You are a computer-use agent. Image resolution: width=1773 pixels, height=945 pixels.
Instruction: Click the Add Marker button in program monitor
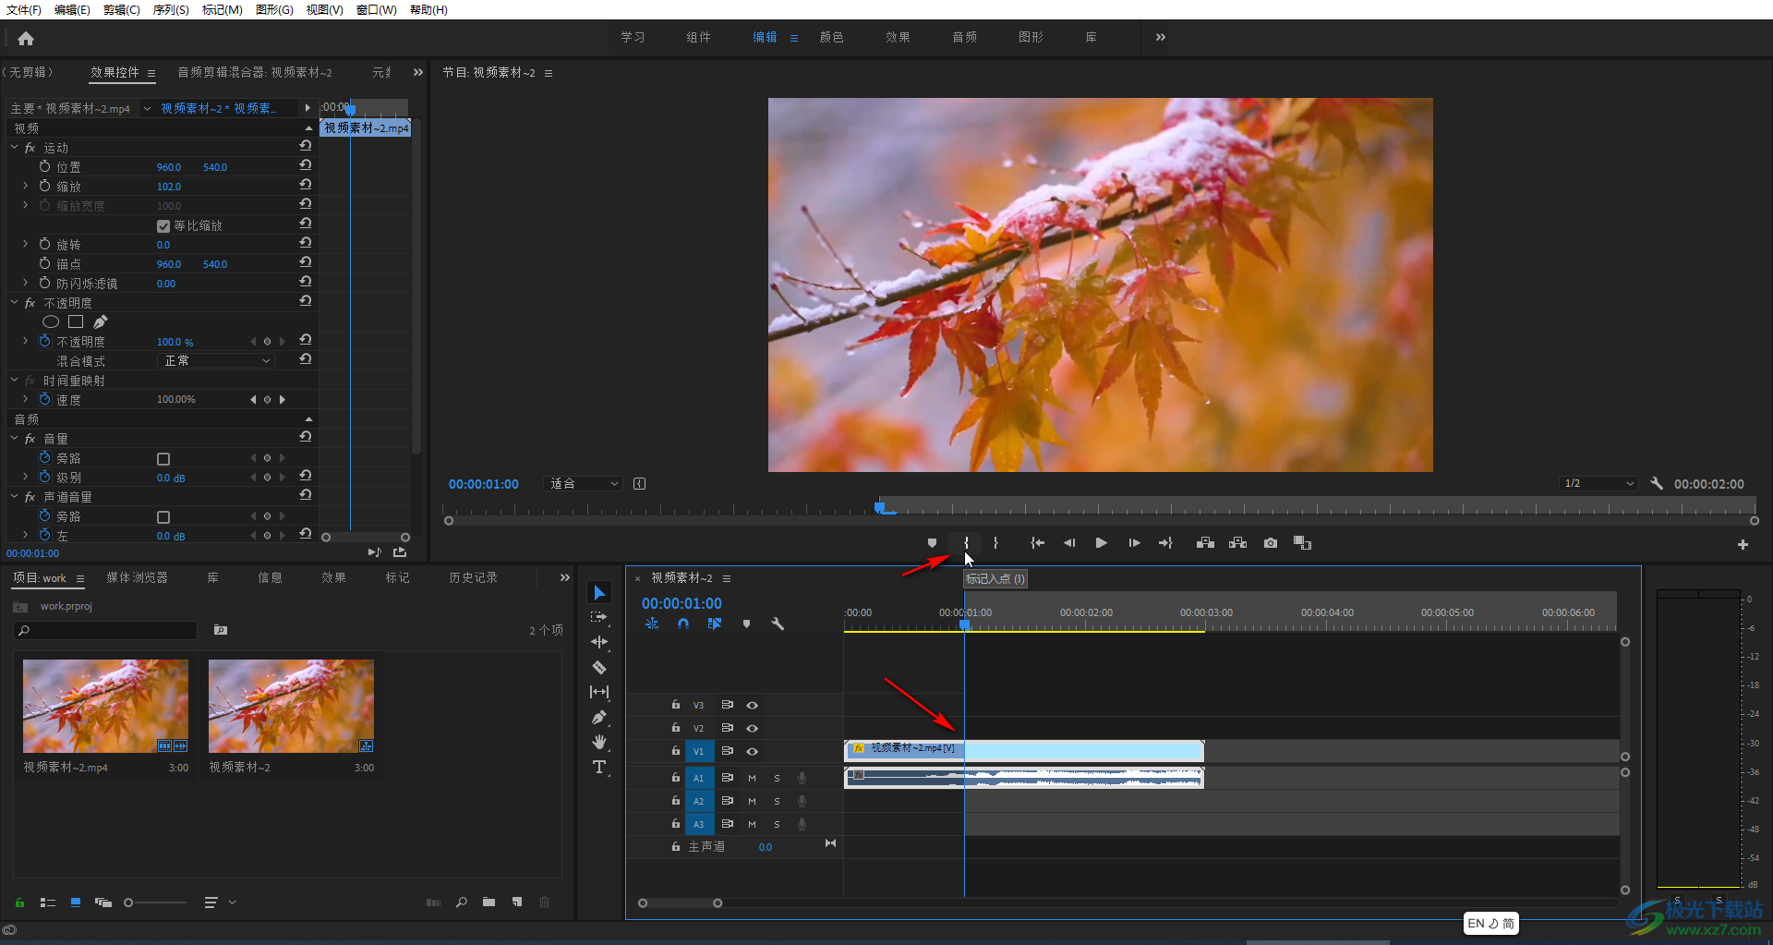(932, 543)
